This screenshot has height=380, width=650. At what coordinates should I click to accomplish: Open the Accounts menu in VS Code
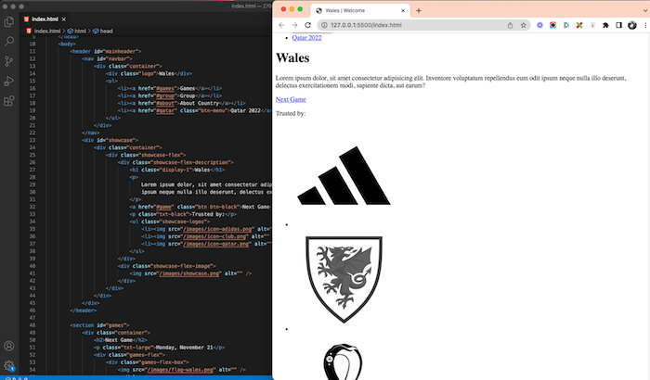[x=8, y=346]
